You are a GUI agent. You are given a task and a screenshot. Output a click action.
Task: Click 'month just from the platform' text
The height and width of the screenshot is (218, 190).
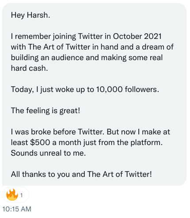click(110, 142)
